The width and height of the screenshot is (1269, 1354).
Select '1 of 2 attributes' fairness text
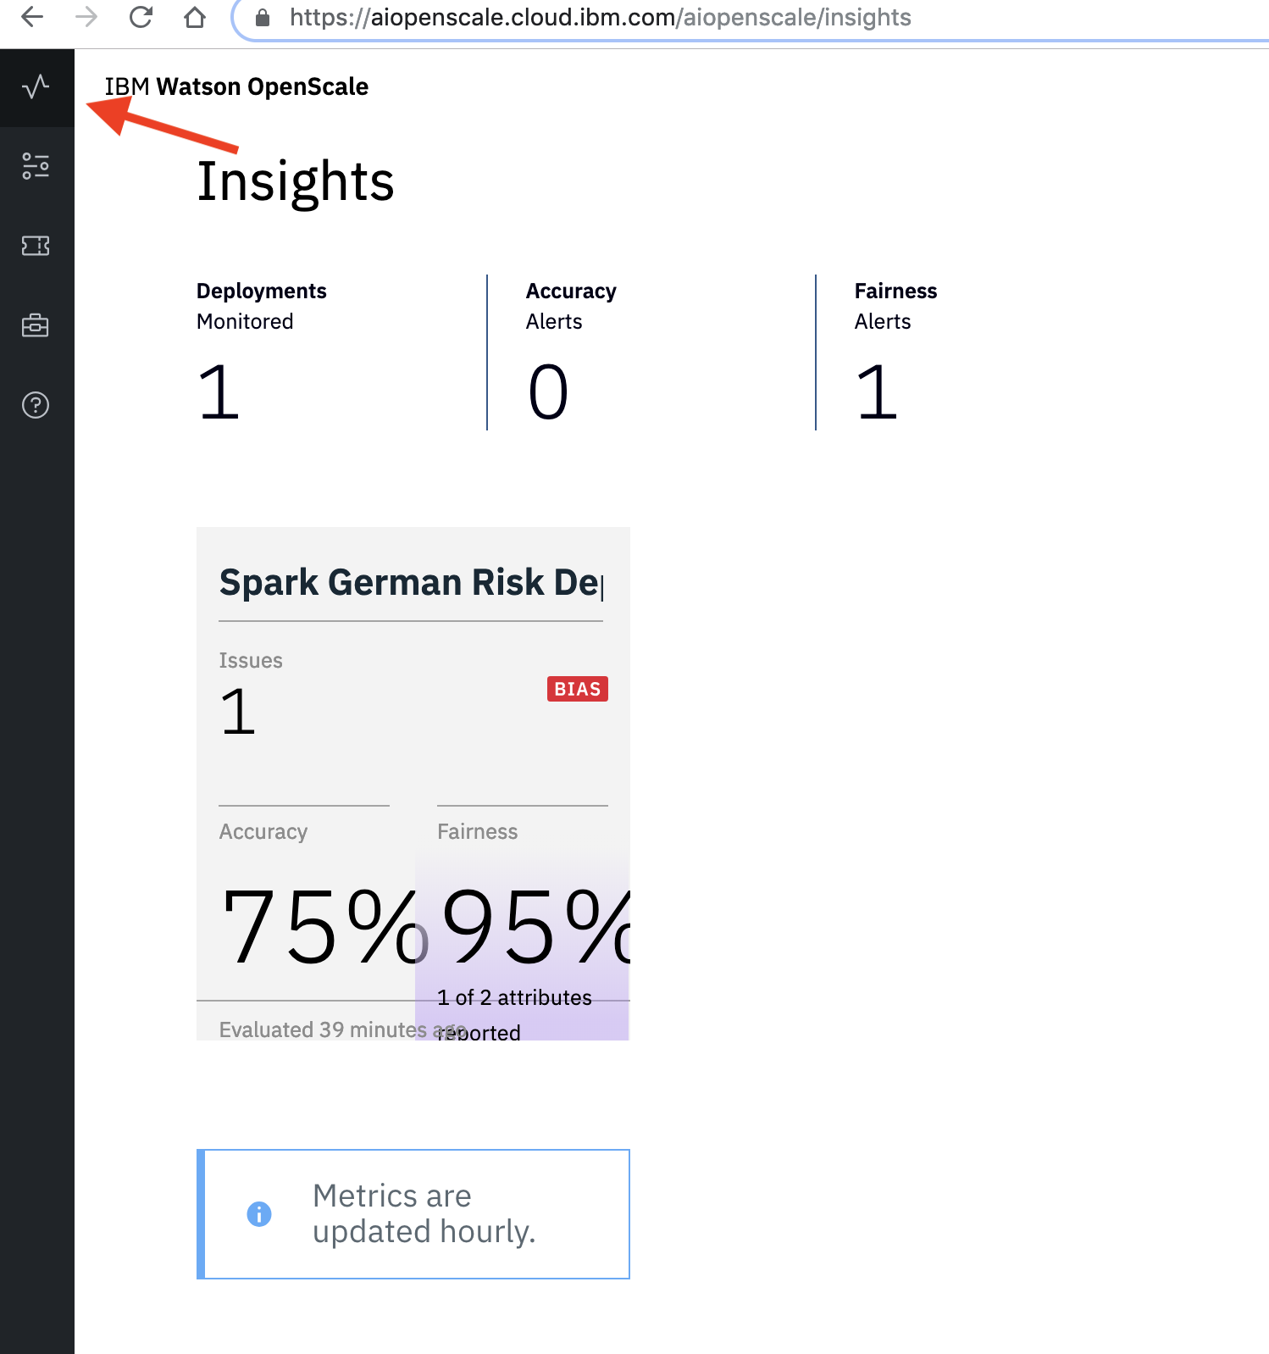tap(514, 997)
